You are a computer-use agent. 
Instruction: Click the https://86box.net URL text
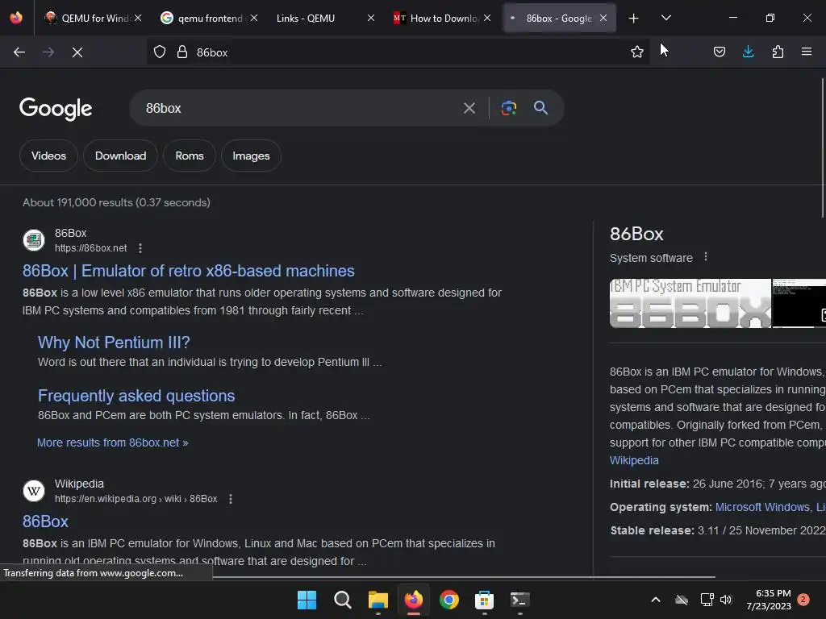(x=90, y=248)
